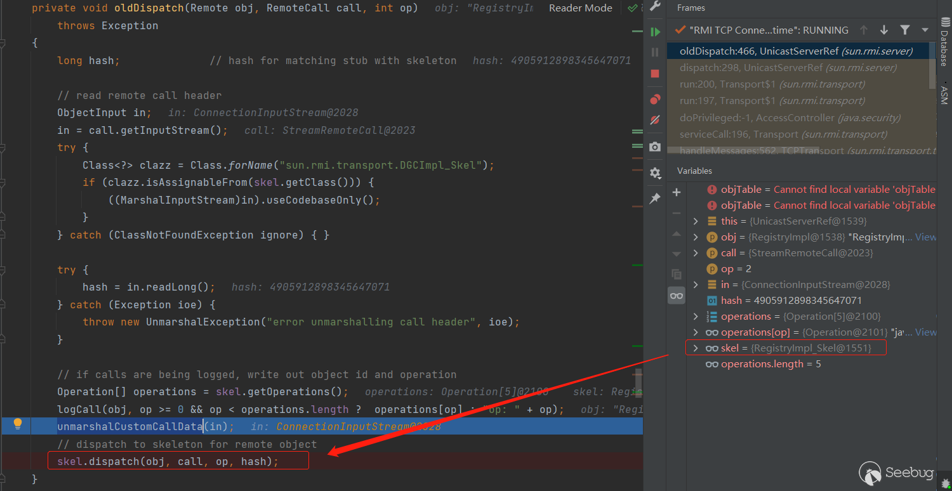The image size is (952, 491).
Task: Fold the first try block in gutter
Action: pyautogui.click(x=3, y=148)
